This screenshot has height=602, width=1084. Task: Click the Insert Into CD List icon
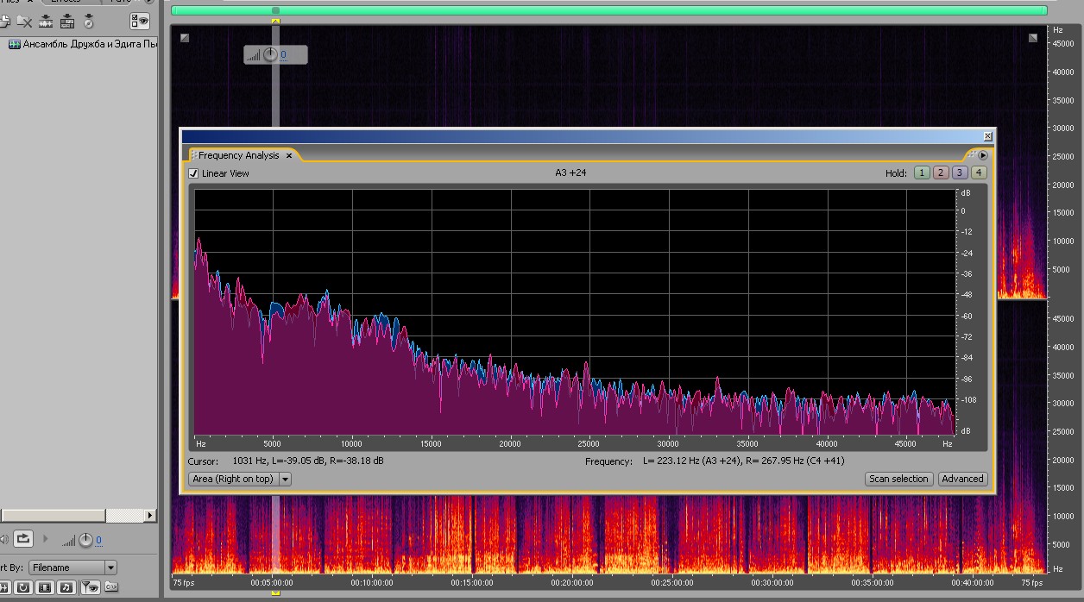pyautogui.click(x=88, y=22)
